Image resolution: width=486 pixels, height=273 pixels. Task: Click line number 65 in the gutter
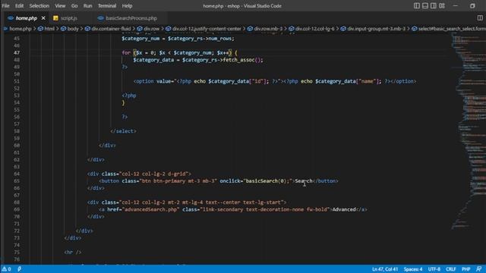(x=17, y=180)
